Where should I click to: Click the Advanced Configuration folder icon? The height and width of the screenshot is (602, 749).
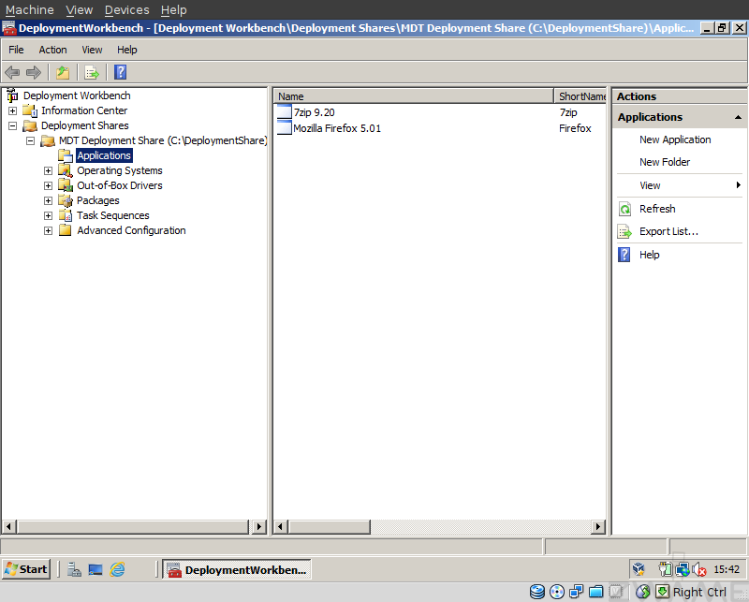click(x=66, y=230)
